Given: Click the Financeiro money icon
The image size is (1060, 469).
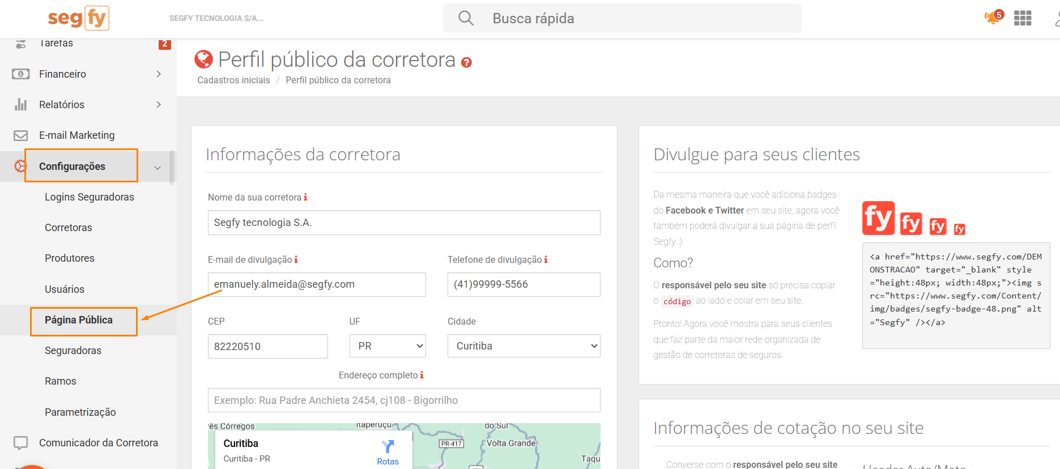Looking at the screenshot, I should (20, 74).
